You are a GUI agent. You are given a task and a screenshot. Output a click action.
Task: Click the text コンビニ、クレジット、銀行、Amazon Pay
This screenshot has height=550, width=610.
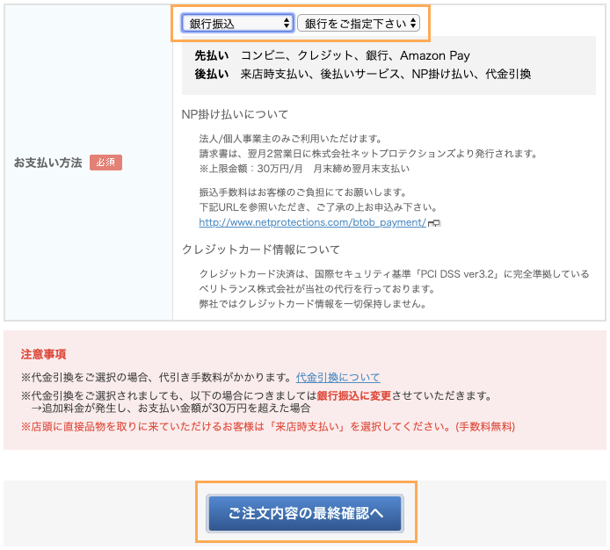pos(355,55)
